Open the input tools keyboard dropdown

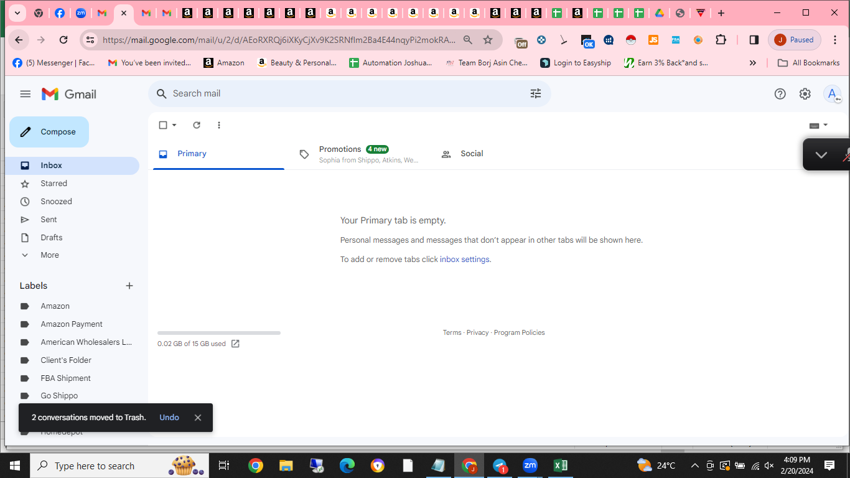[x=818, y=125]
